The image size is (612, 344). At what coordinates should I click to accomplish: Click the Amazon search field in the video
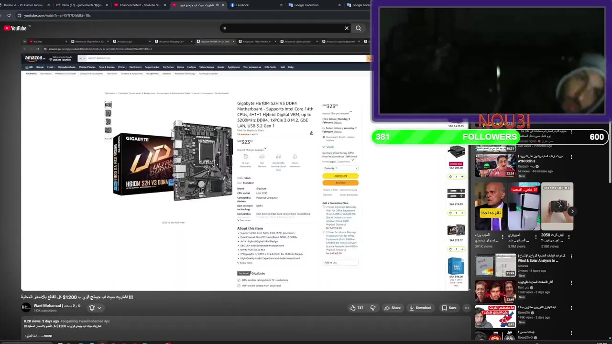(226, 58)
